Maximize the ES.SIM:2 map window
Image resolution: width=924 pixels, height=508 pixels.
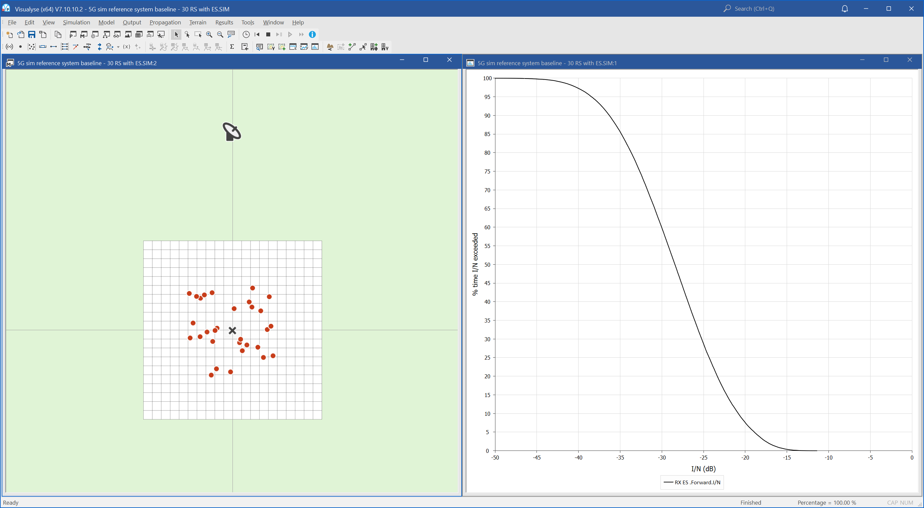(x=426, y=59)
